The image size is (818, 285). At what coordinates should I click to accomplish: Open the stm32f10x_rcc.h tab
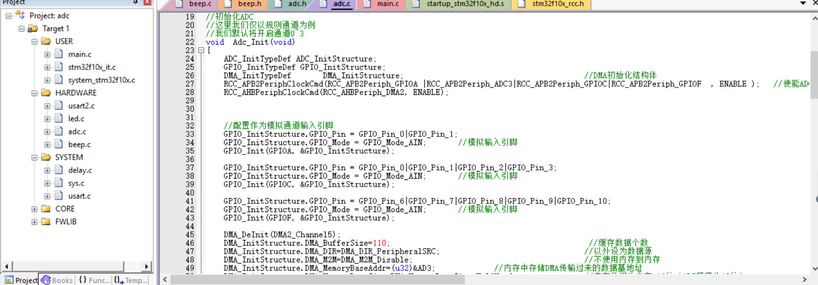[x=552, y=4]
